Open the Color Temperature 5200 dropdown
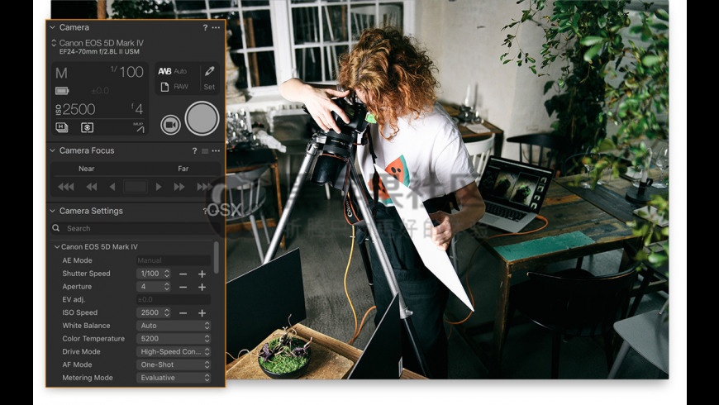The image size is (719, 405). [x=174, y=339]
